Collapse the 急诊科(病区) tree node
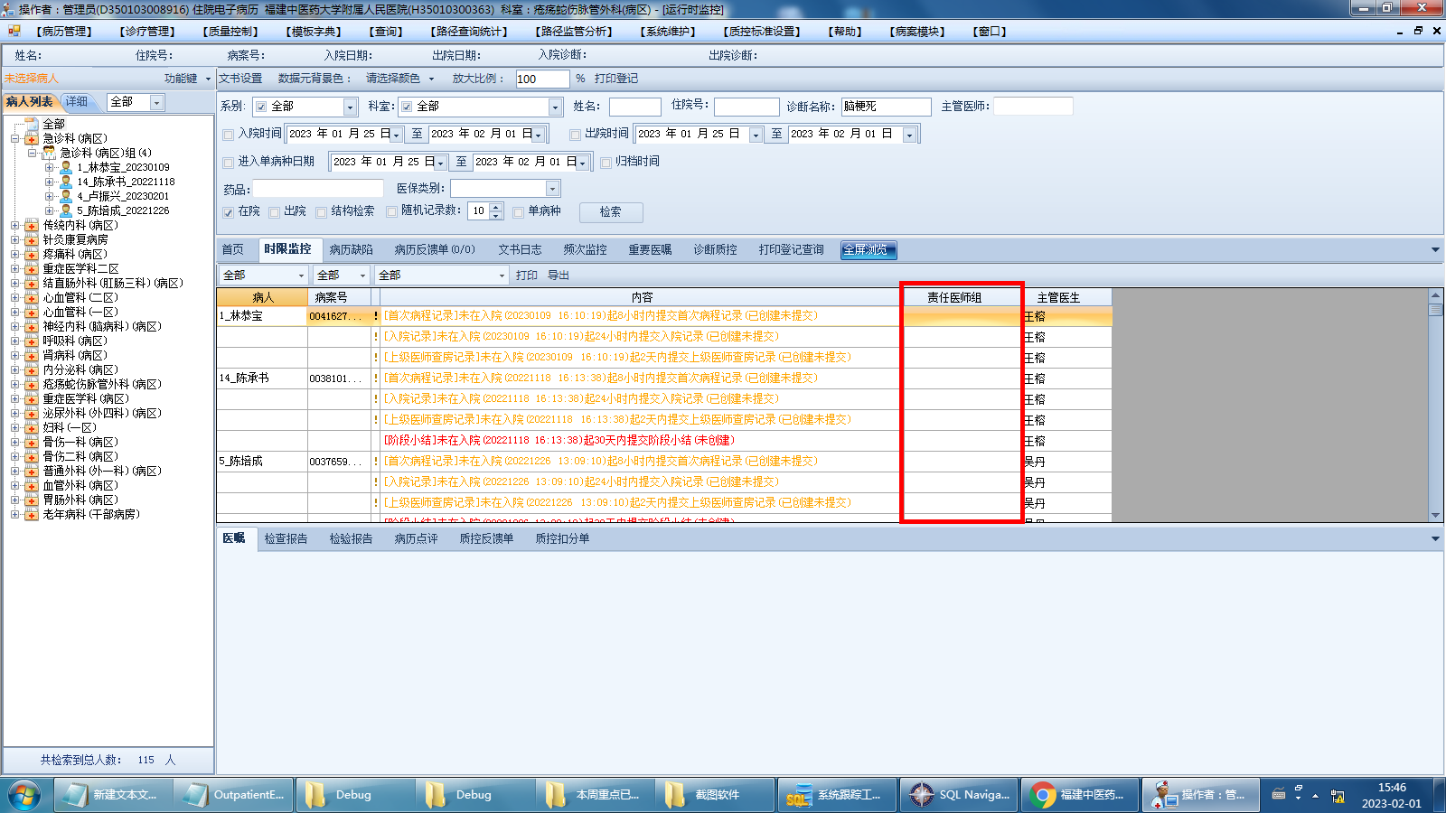1446x813 pixels. tap(15, 139)
